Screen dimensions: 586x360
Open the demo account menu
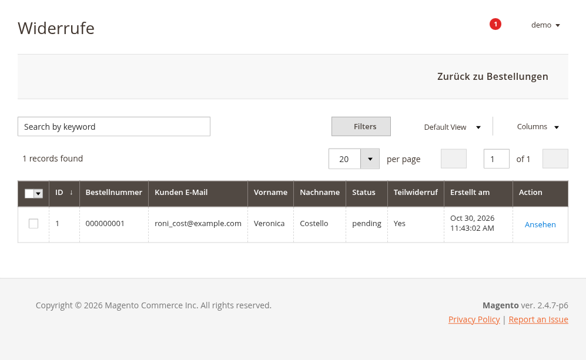pos(545,25)
